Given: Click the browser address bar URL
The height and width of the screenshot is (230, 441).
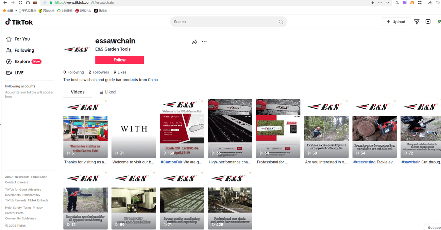Looking at the screenshot, I should click(x=84, y=2).
